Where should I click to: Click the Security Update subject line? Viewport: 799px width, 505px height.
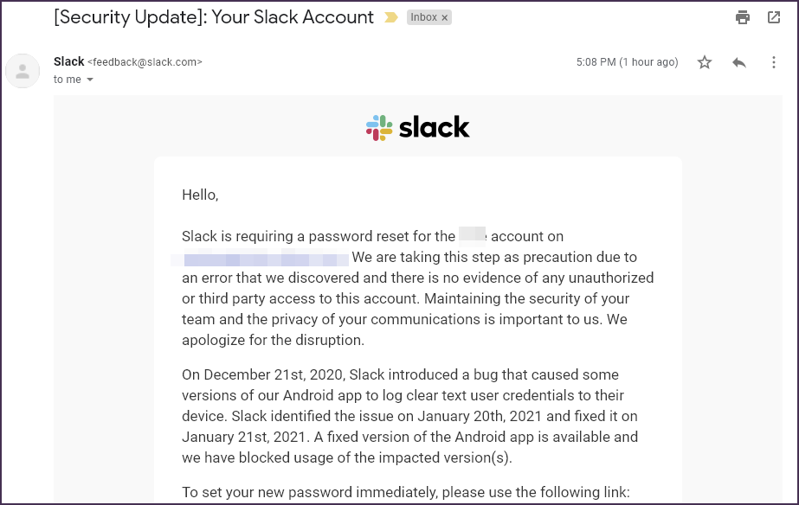click(x=214, y=17)
